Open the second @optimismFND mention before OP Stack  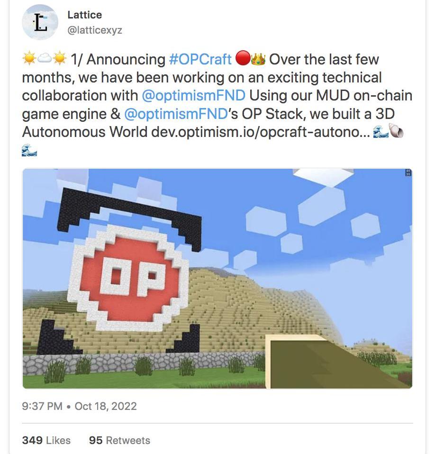pos(176,114)
